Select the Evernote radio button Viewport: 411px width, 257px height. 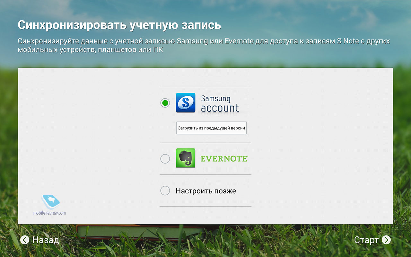(x=165, y=159)
